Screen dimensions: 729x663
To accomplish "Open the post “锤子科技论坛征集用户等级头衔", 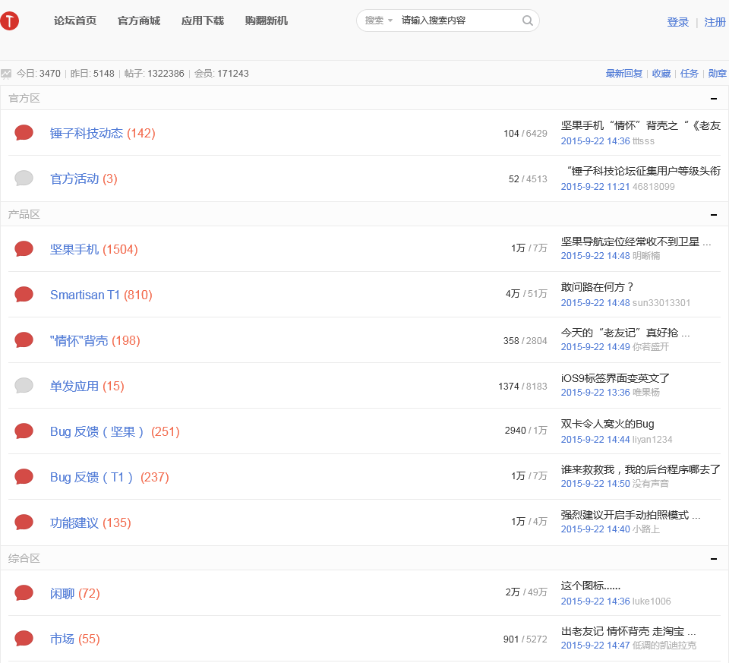I will [x=644, y=171].
